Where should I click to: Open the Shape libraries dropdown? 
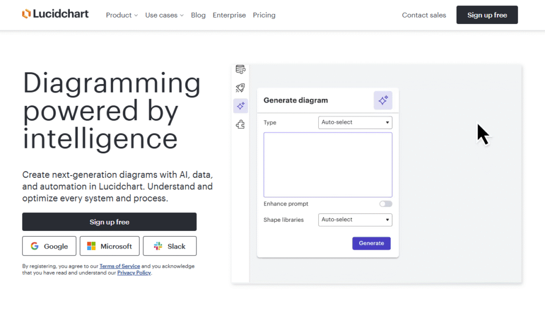point(355,219)
